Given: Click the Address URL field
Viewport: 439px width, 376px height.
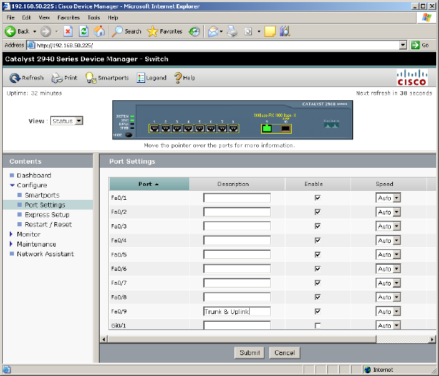Looking at the screenshot, I should click(217, 45).
